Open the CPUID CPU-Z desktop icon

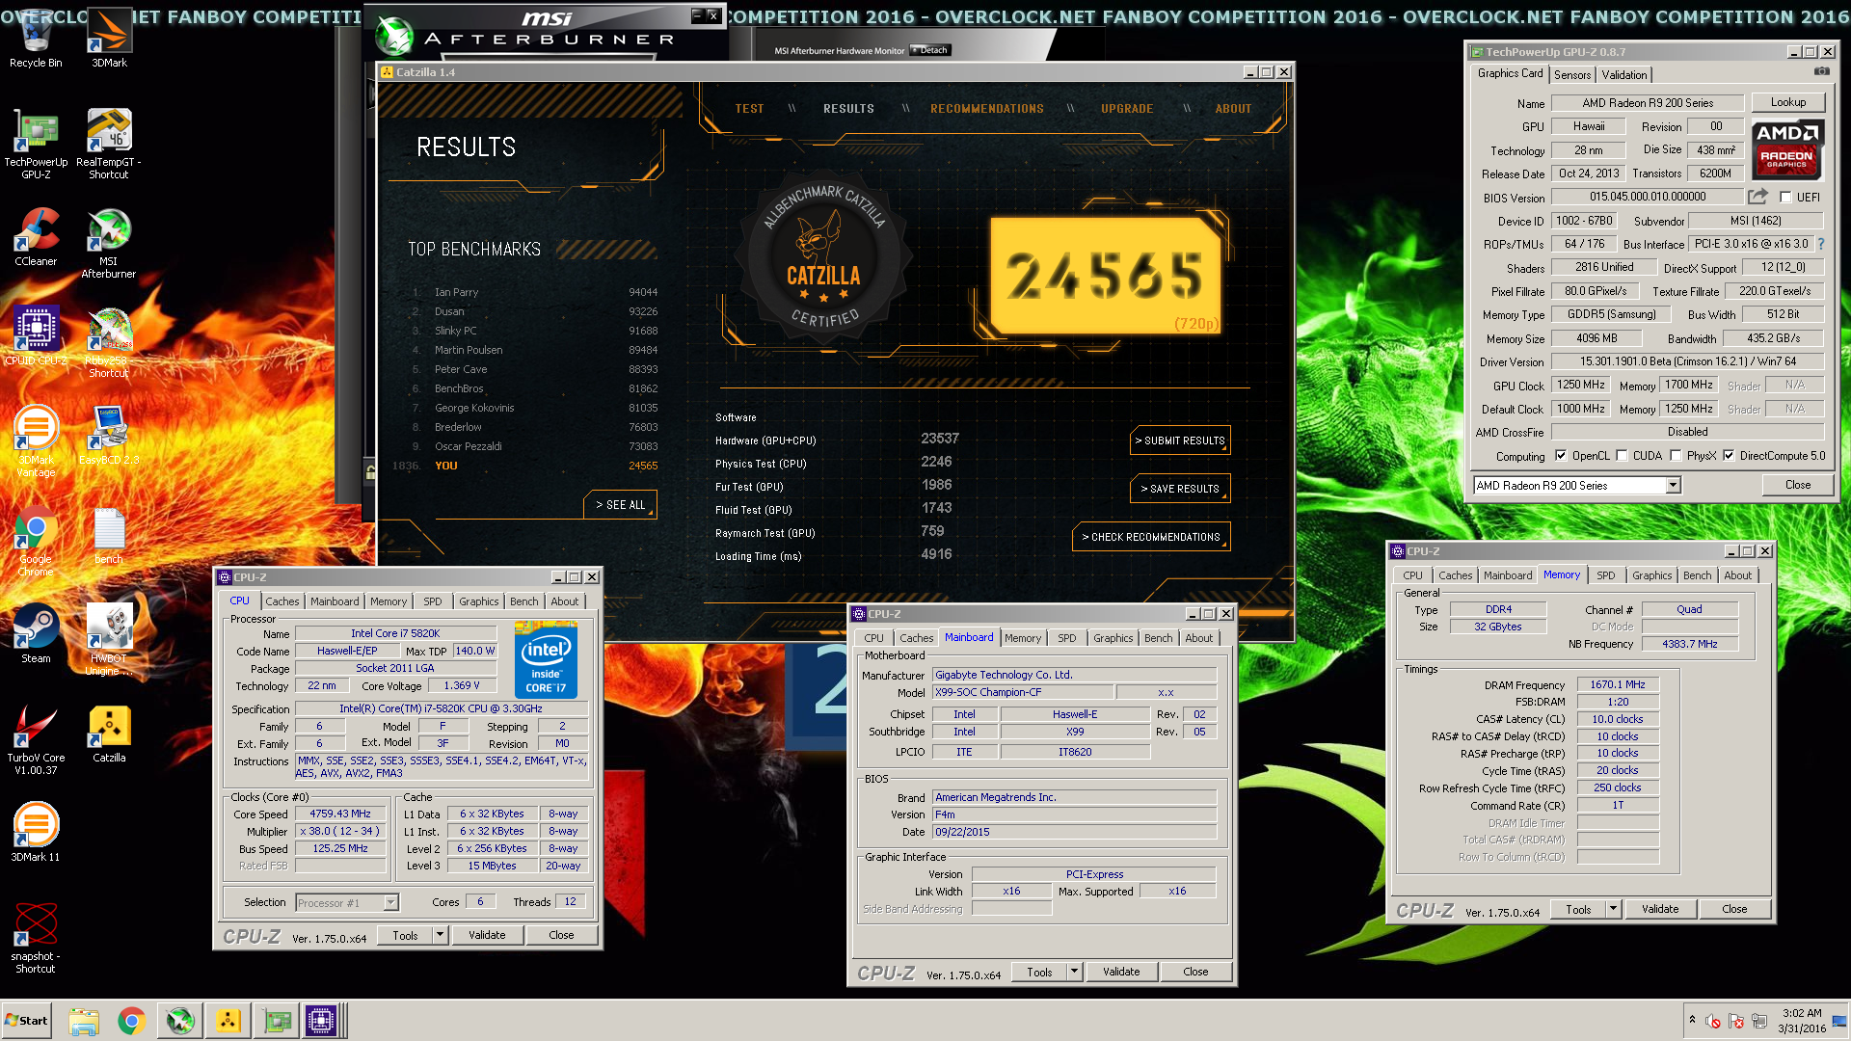point(36,337)
